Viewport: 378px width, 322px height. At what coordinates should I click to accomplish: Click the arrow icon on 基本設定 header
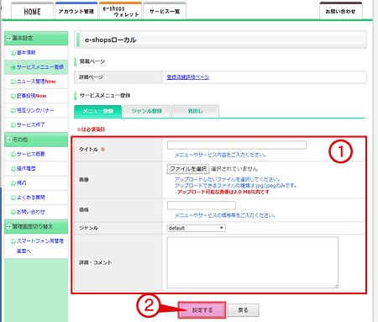[8, 38]
